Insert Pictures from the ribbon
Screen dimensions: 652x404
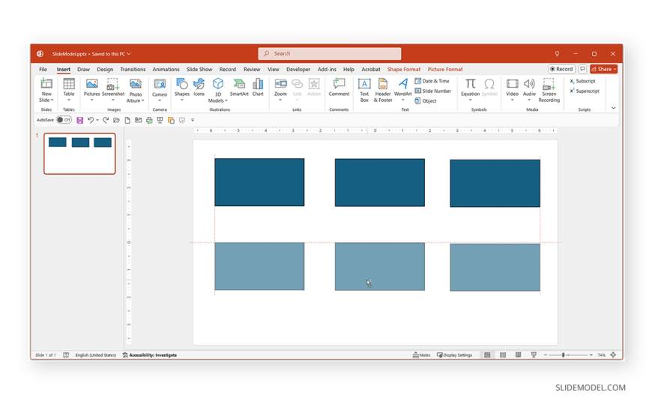pos(91,90)
